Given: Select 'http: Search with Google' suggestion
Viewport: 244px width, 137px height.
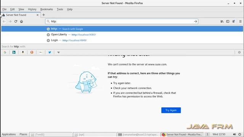Looking at the screenshot, I should [122, 29].
